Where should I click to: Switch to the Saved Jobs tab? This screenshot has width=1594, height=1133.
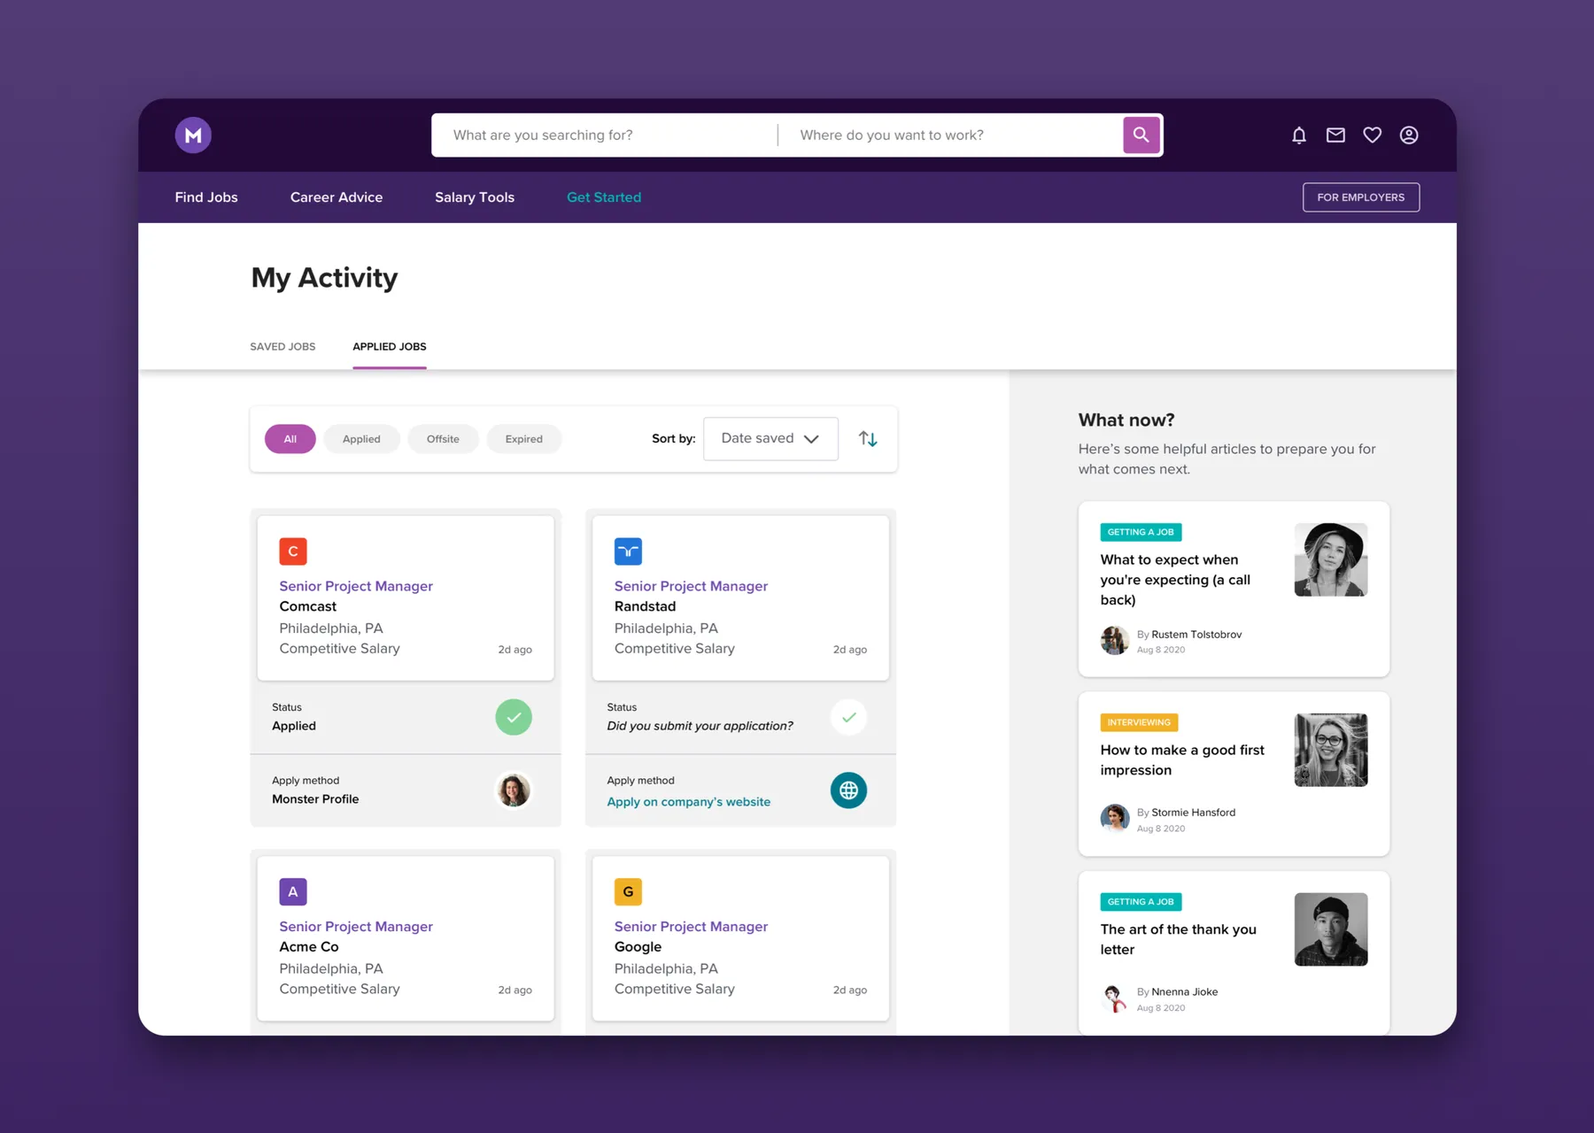pos(282,347)
